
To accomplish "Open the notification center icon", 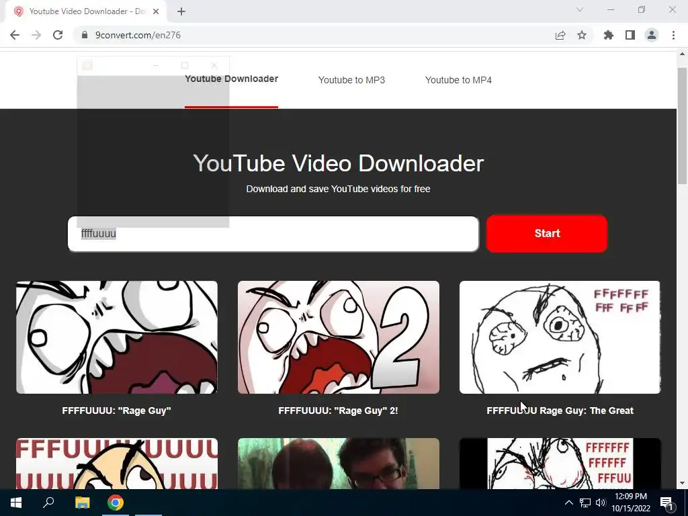I will click(x=666, y=503).
